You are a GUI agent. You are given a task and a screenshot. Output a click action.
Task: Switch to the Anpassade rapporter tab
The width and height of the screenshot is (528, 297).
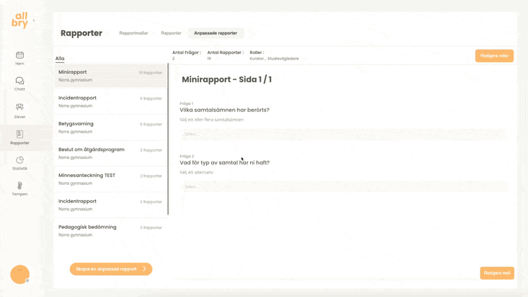pos(215,33)
